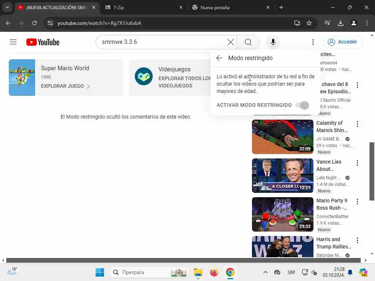Reload the YouTube page
This screenshot has width=375, height=281.
(x=34, y=23)
